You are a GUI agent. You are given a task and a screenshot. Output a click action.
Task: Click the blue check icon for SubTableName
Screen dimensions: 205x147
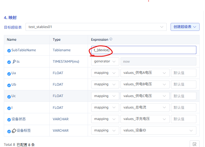(x=9, y=50)
